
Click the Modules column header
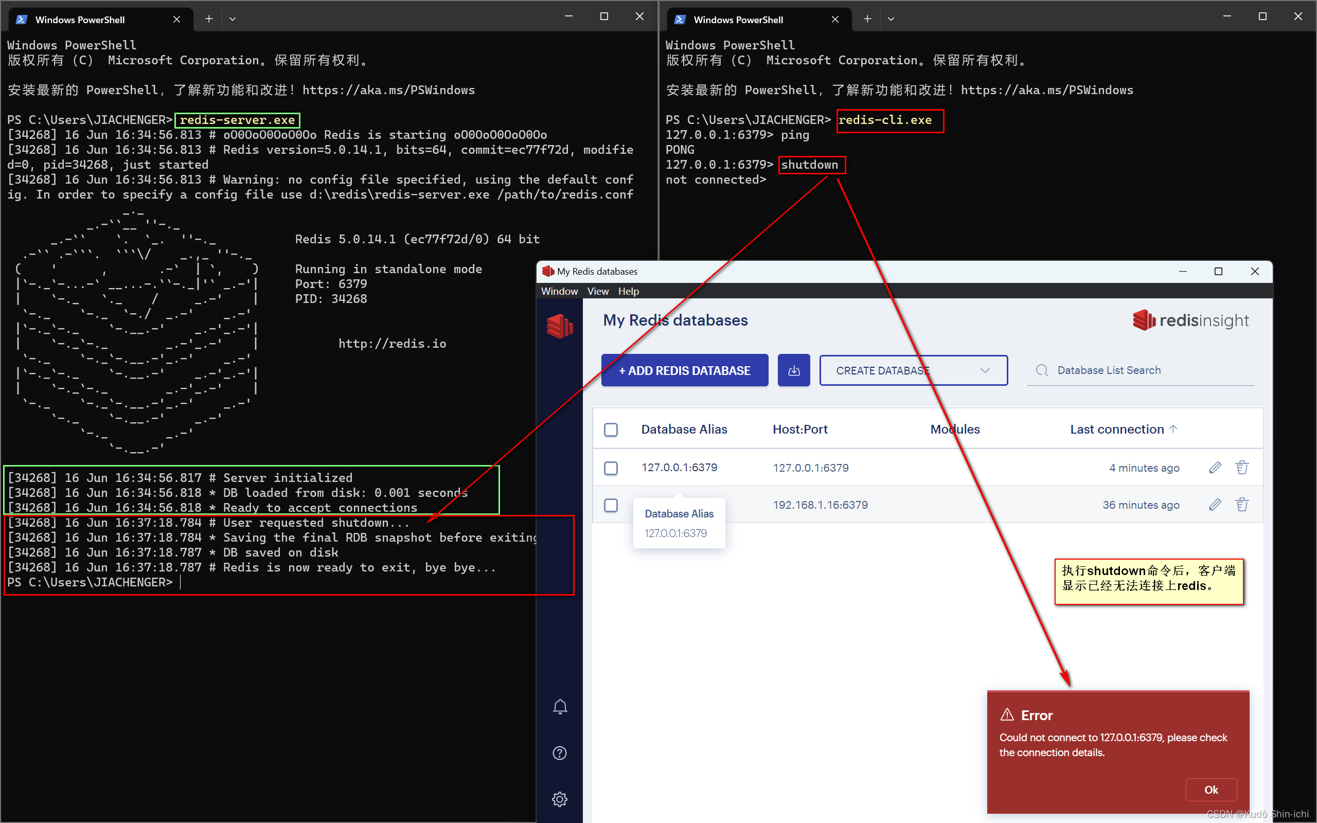coord(954,429)
